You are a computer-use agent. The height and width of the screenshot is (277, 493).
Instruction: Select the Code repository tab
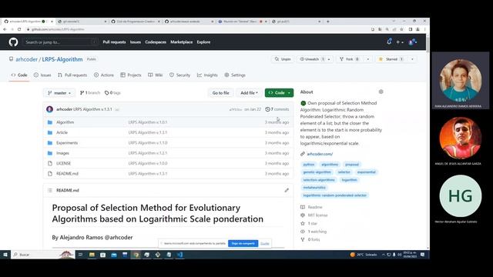pos(19,75)
